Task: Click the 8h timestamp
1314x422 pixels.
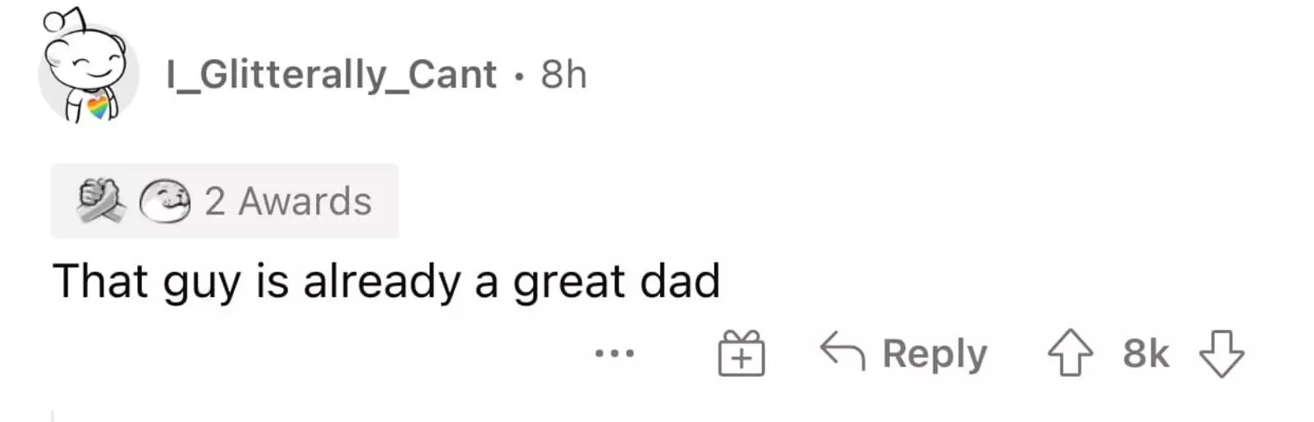Action: coord(563,75)
